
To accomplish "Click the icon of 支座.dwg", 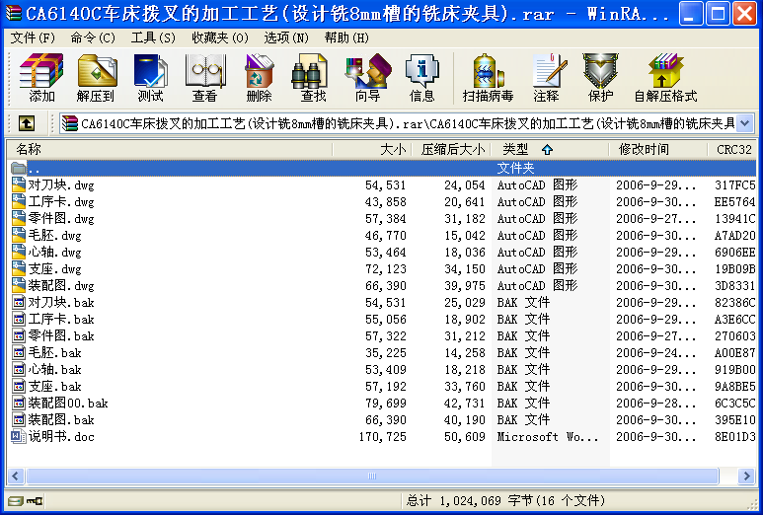I will [19, 268].
